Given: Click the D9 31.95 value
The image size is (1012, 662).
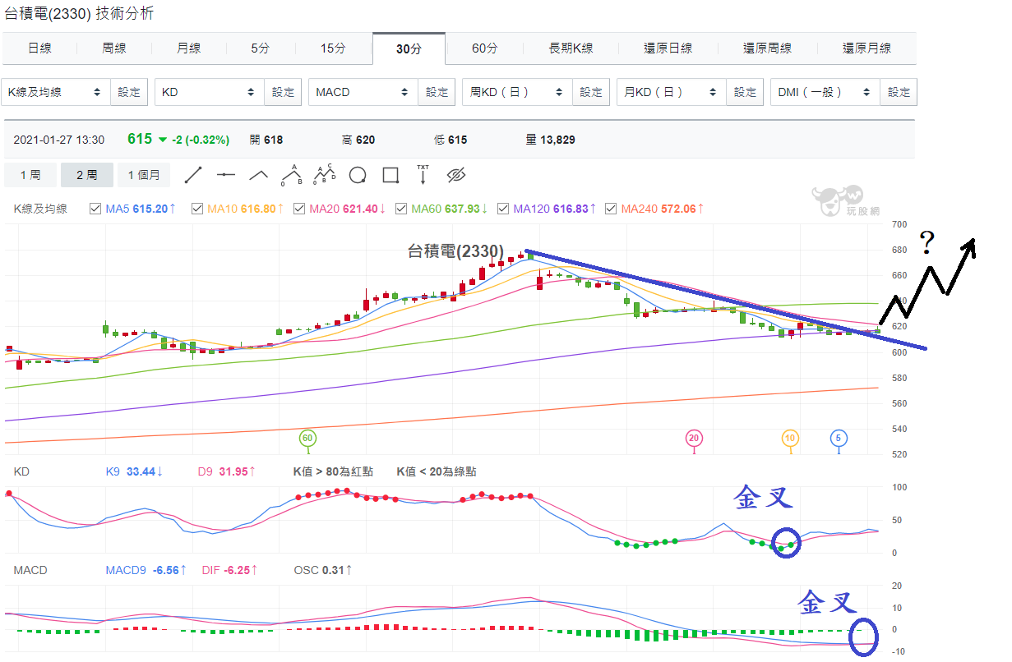Looking at the screenshot, I should click(x=227, y=471).
